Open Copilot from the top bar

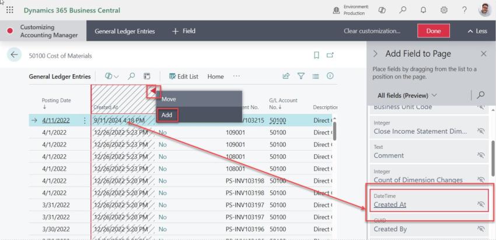(x=382, y=10)
